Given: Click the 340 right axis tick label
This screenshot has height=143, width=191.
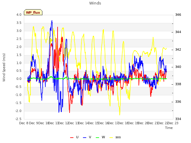Looking at the screenshot, I should coord(178,67).
